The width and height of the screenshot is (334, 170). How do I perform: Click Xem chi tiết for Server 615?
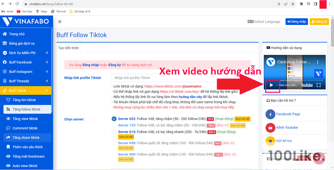tap(126, 137)
